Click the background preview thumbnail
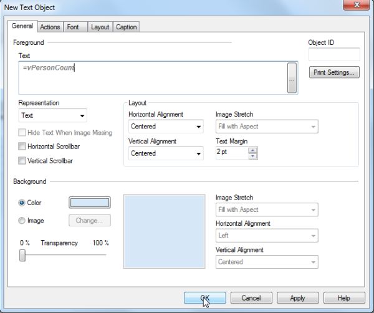The image size is (374, 313). 165,231
